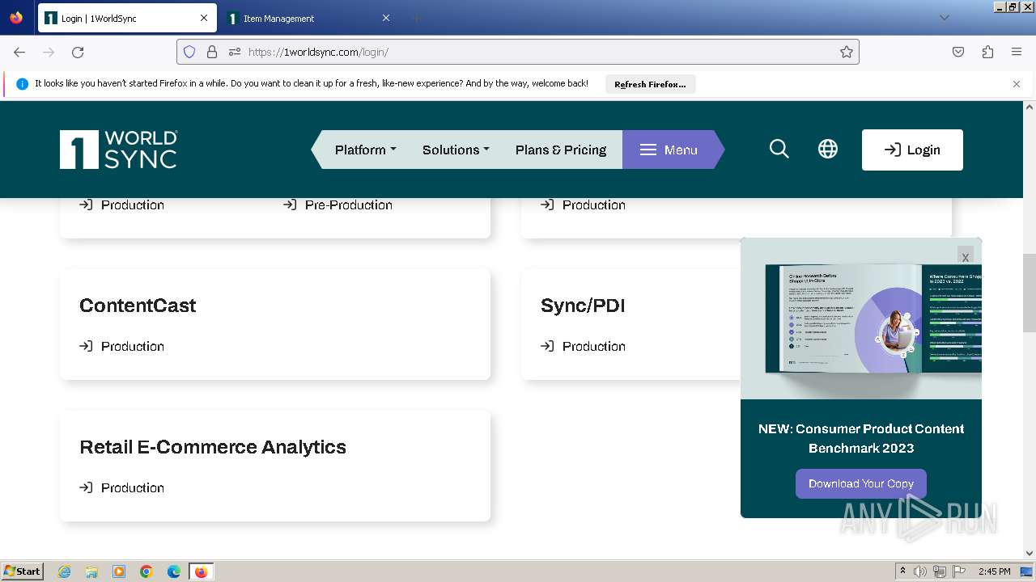The width and height of the screenshot is (1036, 582).
Task: Open the Action Center flag icon
Action: click(957, 571)
